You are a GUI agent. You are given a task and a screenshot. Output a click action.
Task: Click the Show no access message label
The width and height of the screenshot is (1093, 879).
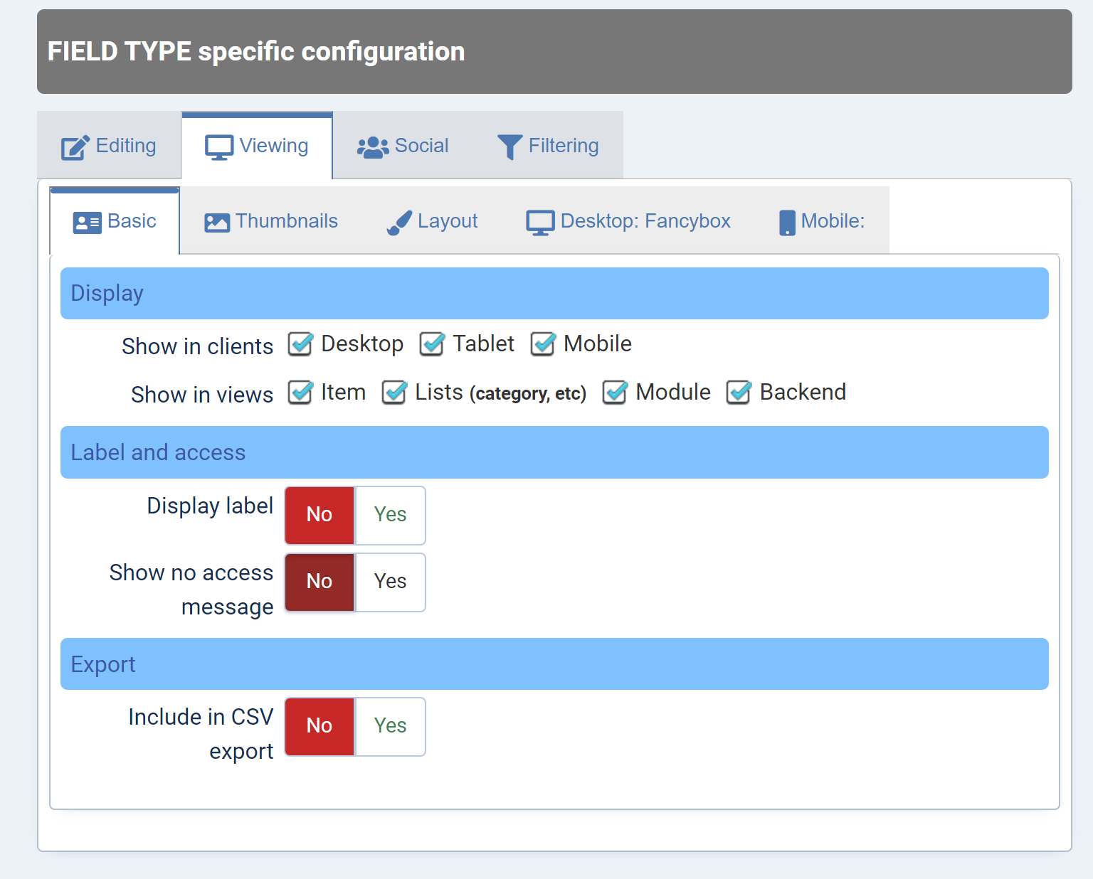click(x=191, y=590)
